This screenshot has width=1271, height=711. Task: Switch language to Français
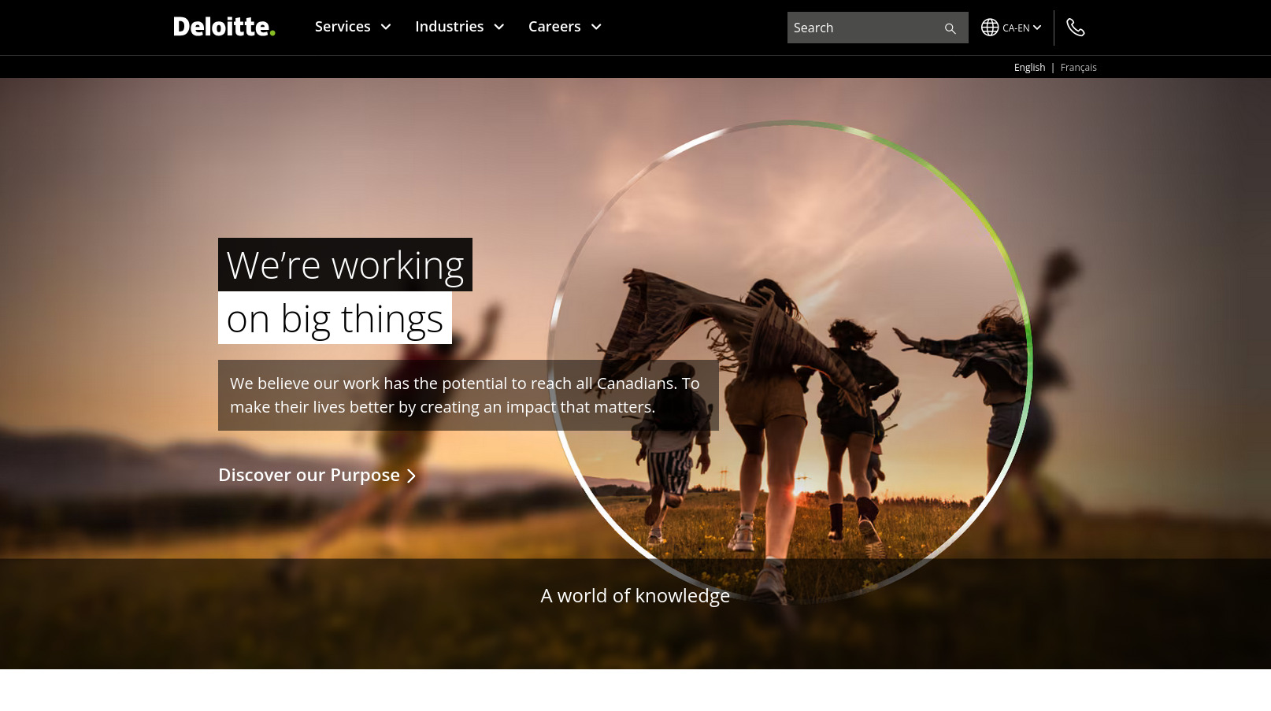[1078, 68]
